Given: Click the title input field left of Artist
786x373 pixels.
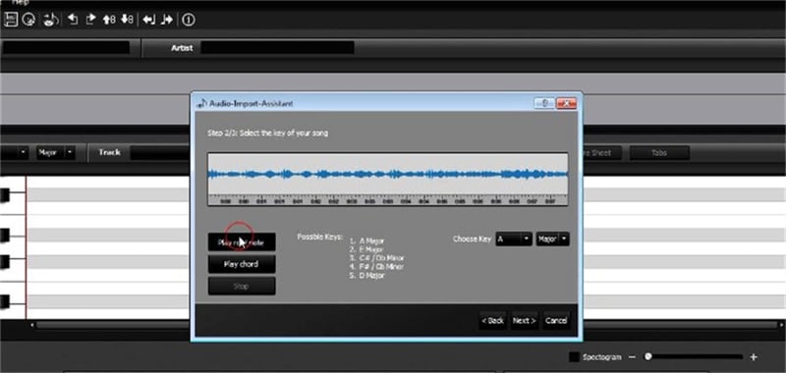Looking at the screenshot, I should [65, 48].
